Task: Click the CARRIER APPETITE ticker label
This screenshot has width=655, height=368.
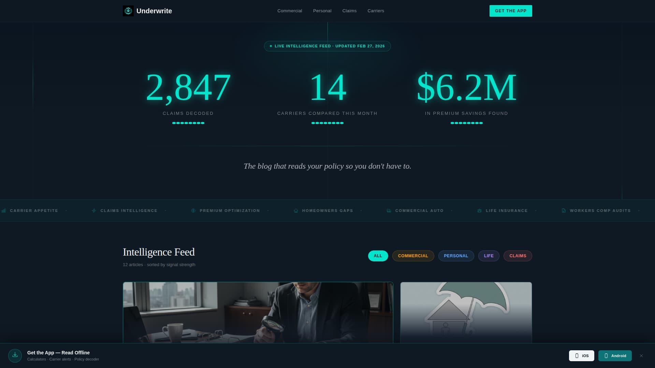Action: 34,211
